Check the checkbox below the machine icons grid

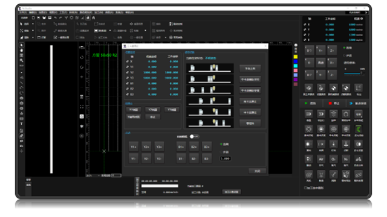point(305,187)
